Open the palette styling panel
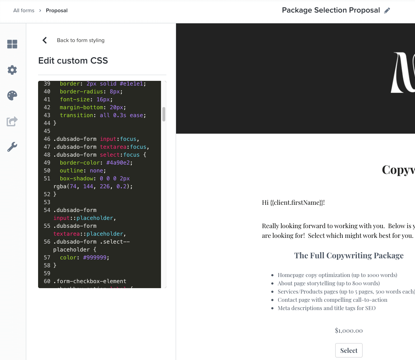 [x=12, y=96]
